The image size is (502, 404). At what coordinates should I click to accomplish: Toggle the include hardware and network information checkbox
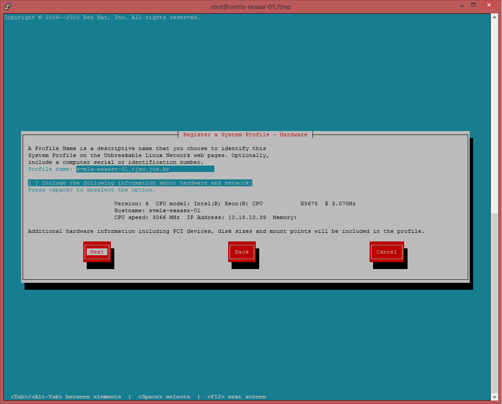33,183
